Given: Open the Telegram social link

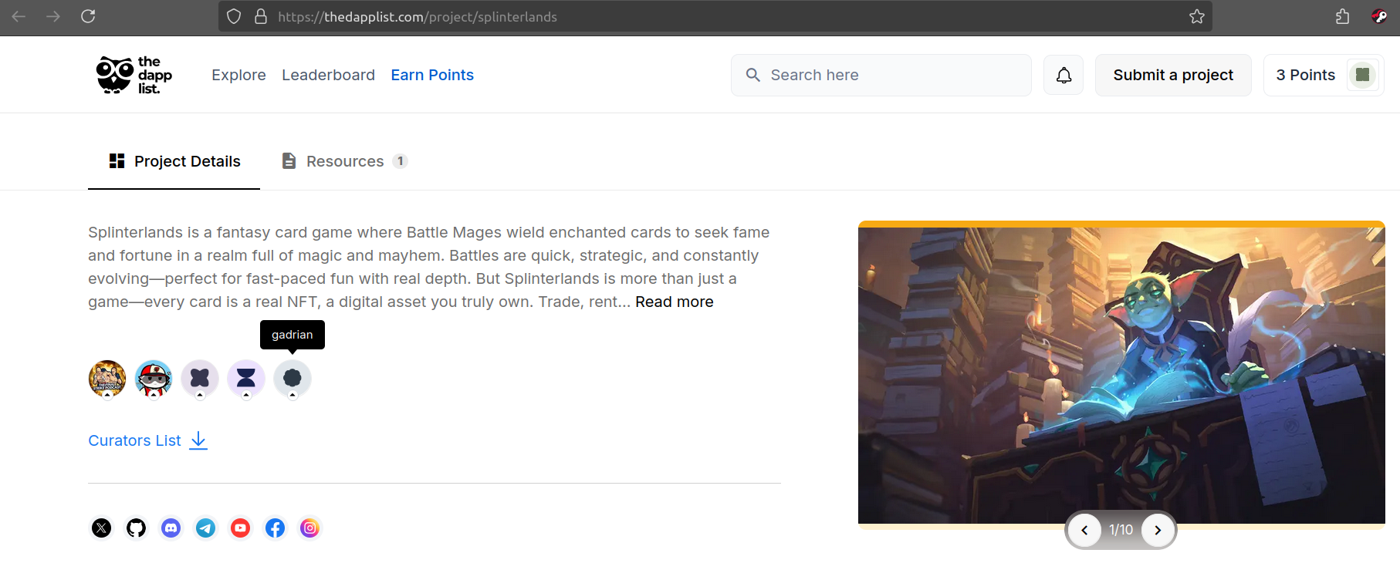Looking at the screenshot, I should pos(205,528).
